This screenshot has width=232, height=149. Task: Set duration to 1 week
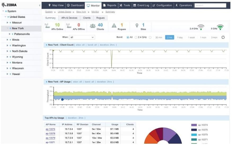click(191, 37)
